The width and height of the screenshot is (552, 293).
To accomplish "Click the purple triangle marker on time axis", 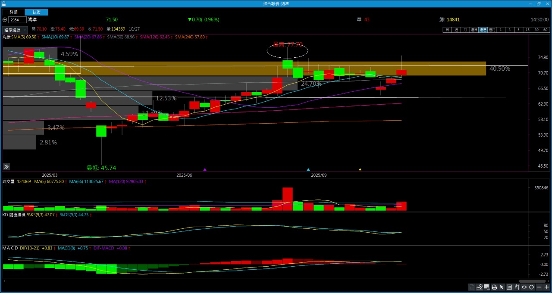I will pyautogui.click(x=205, y=169).
